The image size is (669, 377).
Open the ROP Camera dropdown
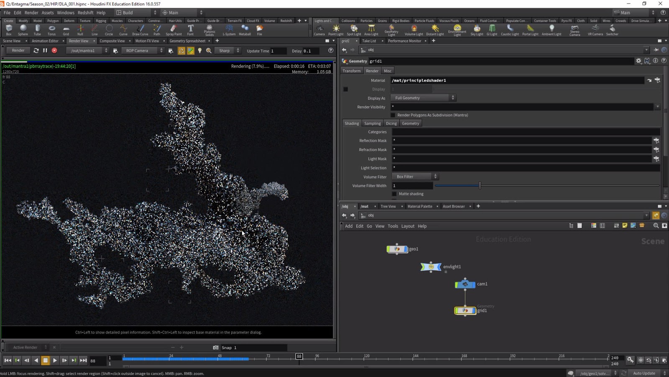(143, 51)
